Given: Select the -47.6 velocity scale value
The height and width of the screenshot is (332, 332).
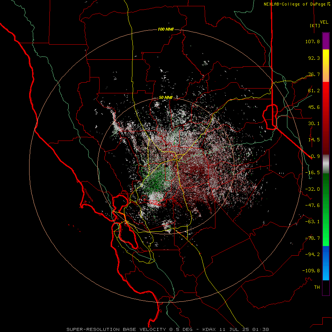Looking at the screenshot, I should pyautogui.click(x=312, y=205).
